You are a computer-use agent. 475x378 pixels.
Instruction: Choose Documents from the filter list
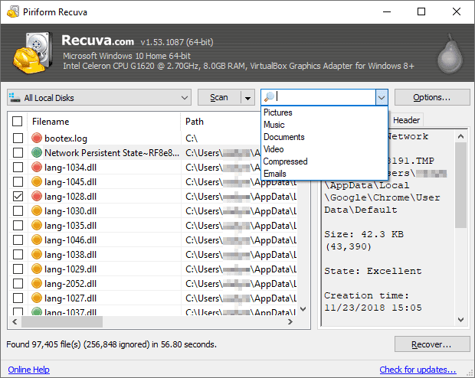(x=324, y=137)
